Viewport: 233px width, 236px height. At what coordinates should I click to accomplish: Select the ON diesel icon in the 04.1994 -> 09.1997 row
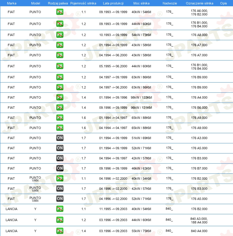click(60, 158)
